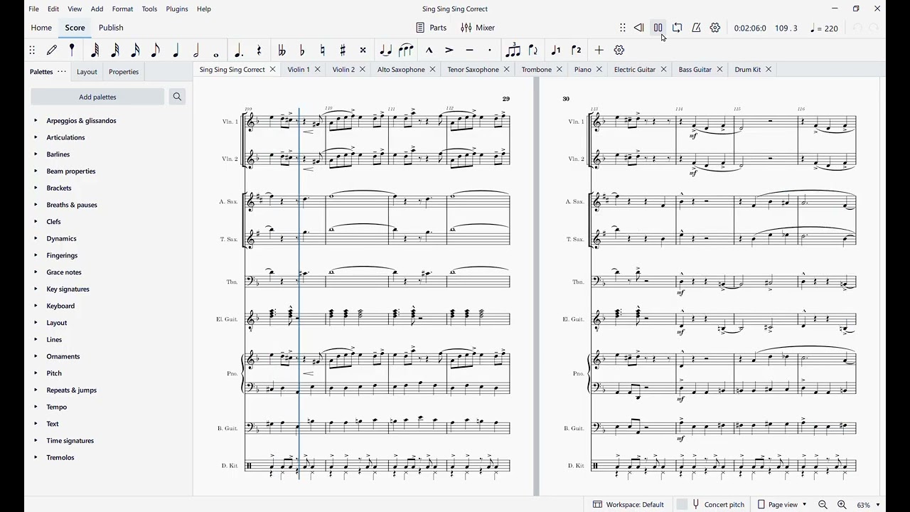The width and height of the screenshot is (910, 512).
Task: Click Workspace: Default button
Action: pyautogui.click(x=628, y=505)
